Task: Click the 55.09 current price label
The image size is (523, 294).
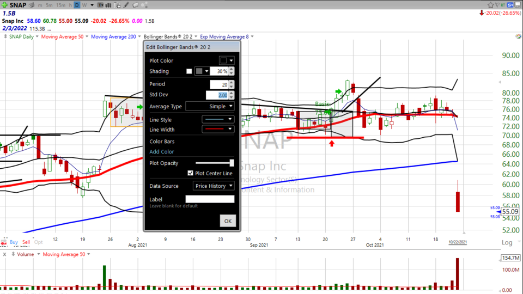Action: 510,212
